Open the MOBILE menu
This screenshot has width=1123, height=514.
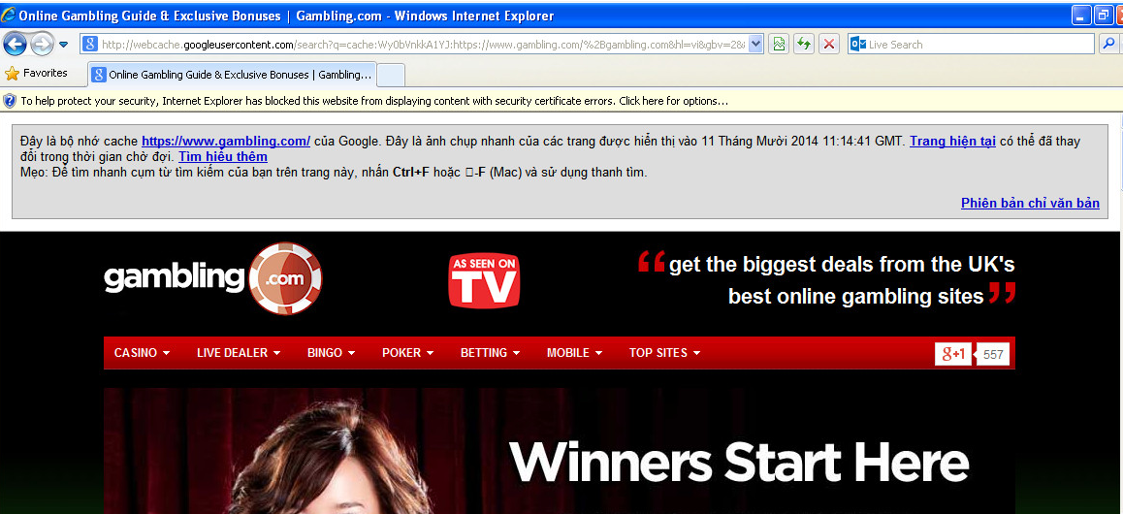[574, 353]
